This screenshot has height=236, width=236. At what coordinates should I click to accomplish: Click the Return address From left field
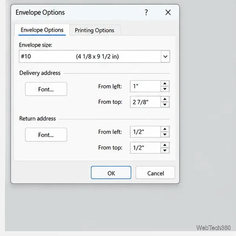click(145, 132)
